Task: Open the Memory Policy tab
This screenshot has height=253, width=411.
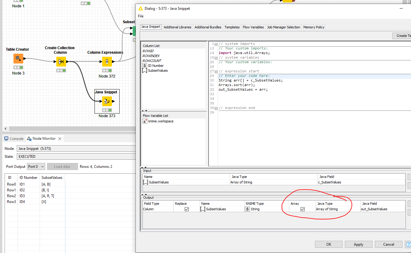Action: click(x=314, y=27)
